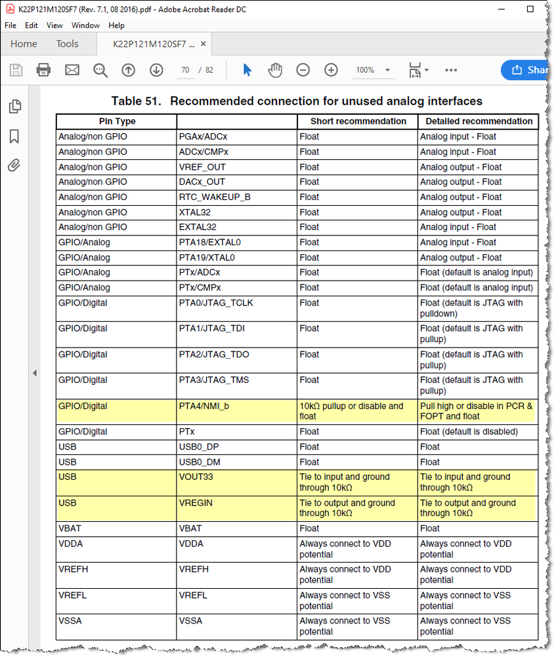Click the Save file icon
Screen dimensions: 554x655
pyautogui.click(x=16, y=69)
